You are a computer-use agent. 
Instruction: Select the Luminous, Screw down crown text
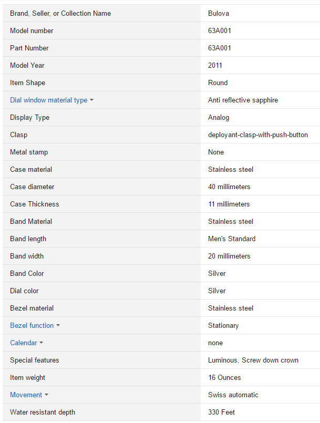tap(253, 360)
